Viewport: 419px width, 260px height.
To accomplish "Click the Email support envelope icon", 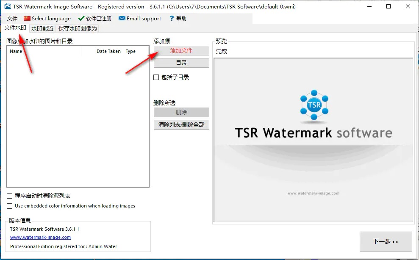I will (x=122, y=19).
